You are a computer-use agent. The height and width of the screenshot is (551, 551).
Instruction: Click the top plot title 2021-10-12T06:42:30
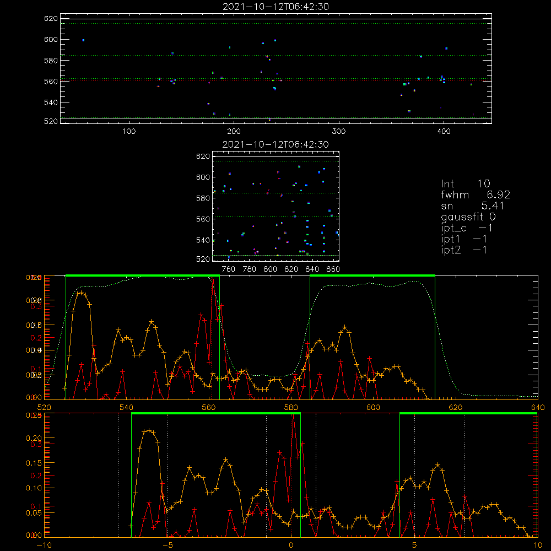(275, 7)
